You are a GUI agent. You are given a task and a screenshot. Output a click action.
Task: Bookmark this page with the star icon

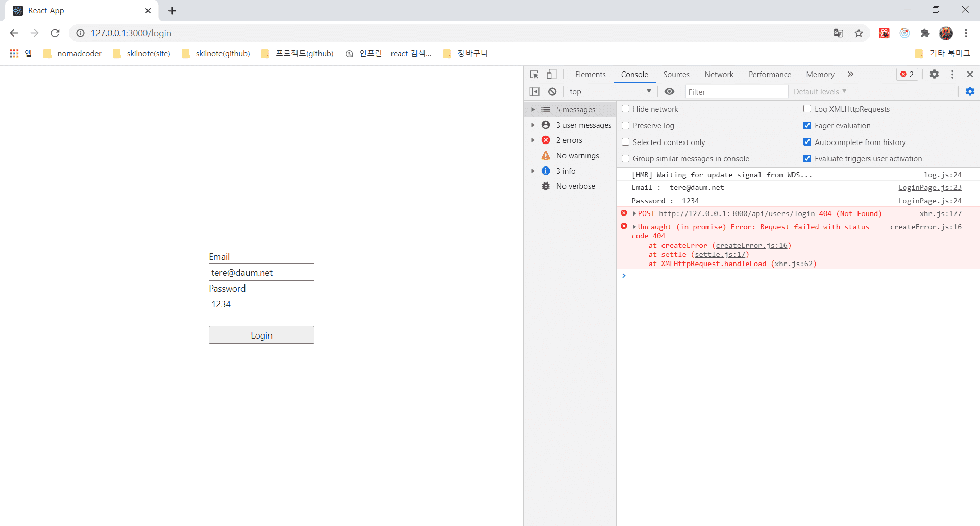(859, 33)
